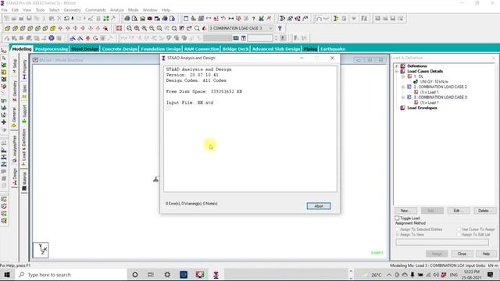
Task: Expand the Definitions tree node
Action: point(396,66)
